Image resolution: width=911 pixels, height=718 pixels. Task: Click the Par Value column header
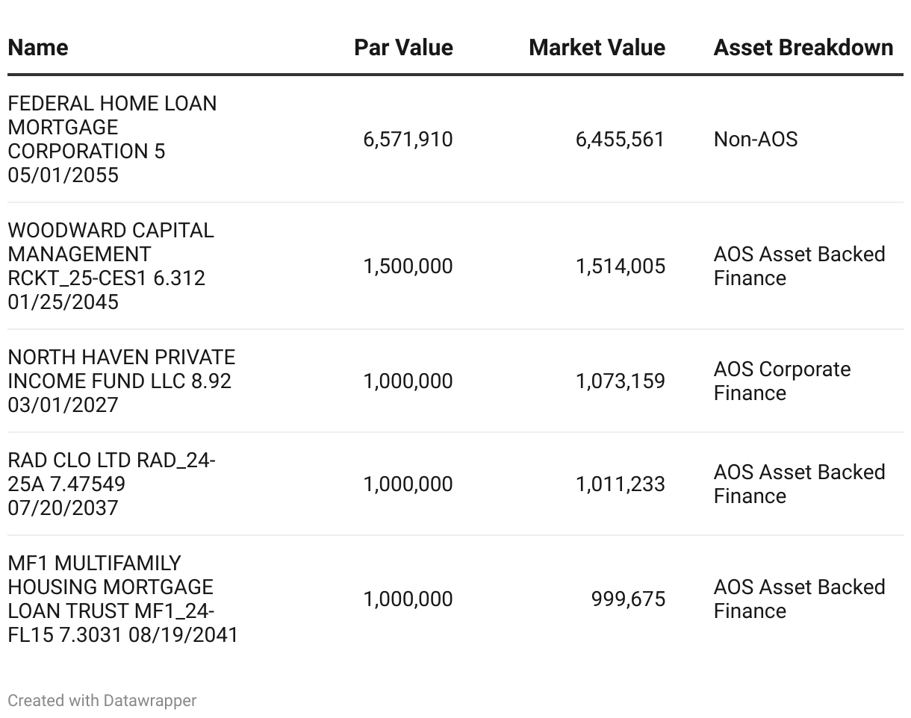403,47
